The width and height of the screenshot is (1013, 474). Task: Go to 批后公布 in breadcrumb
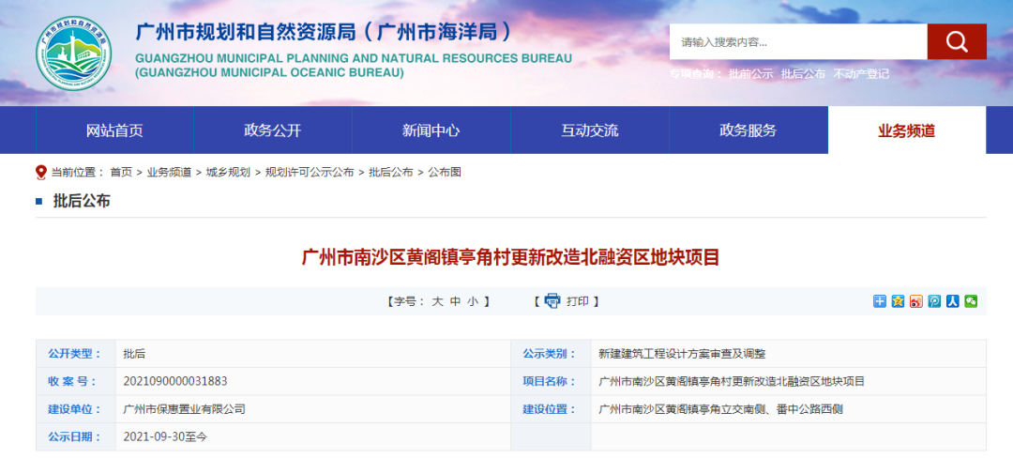coord(391,172)
